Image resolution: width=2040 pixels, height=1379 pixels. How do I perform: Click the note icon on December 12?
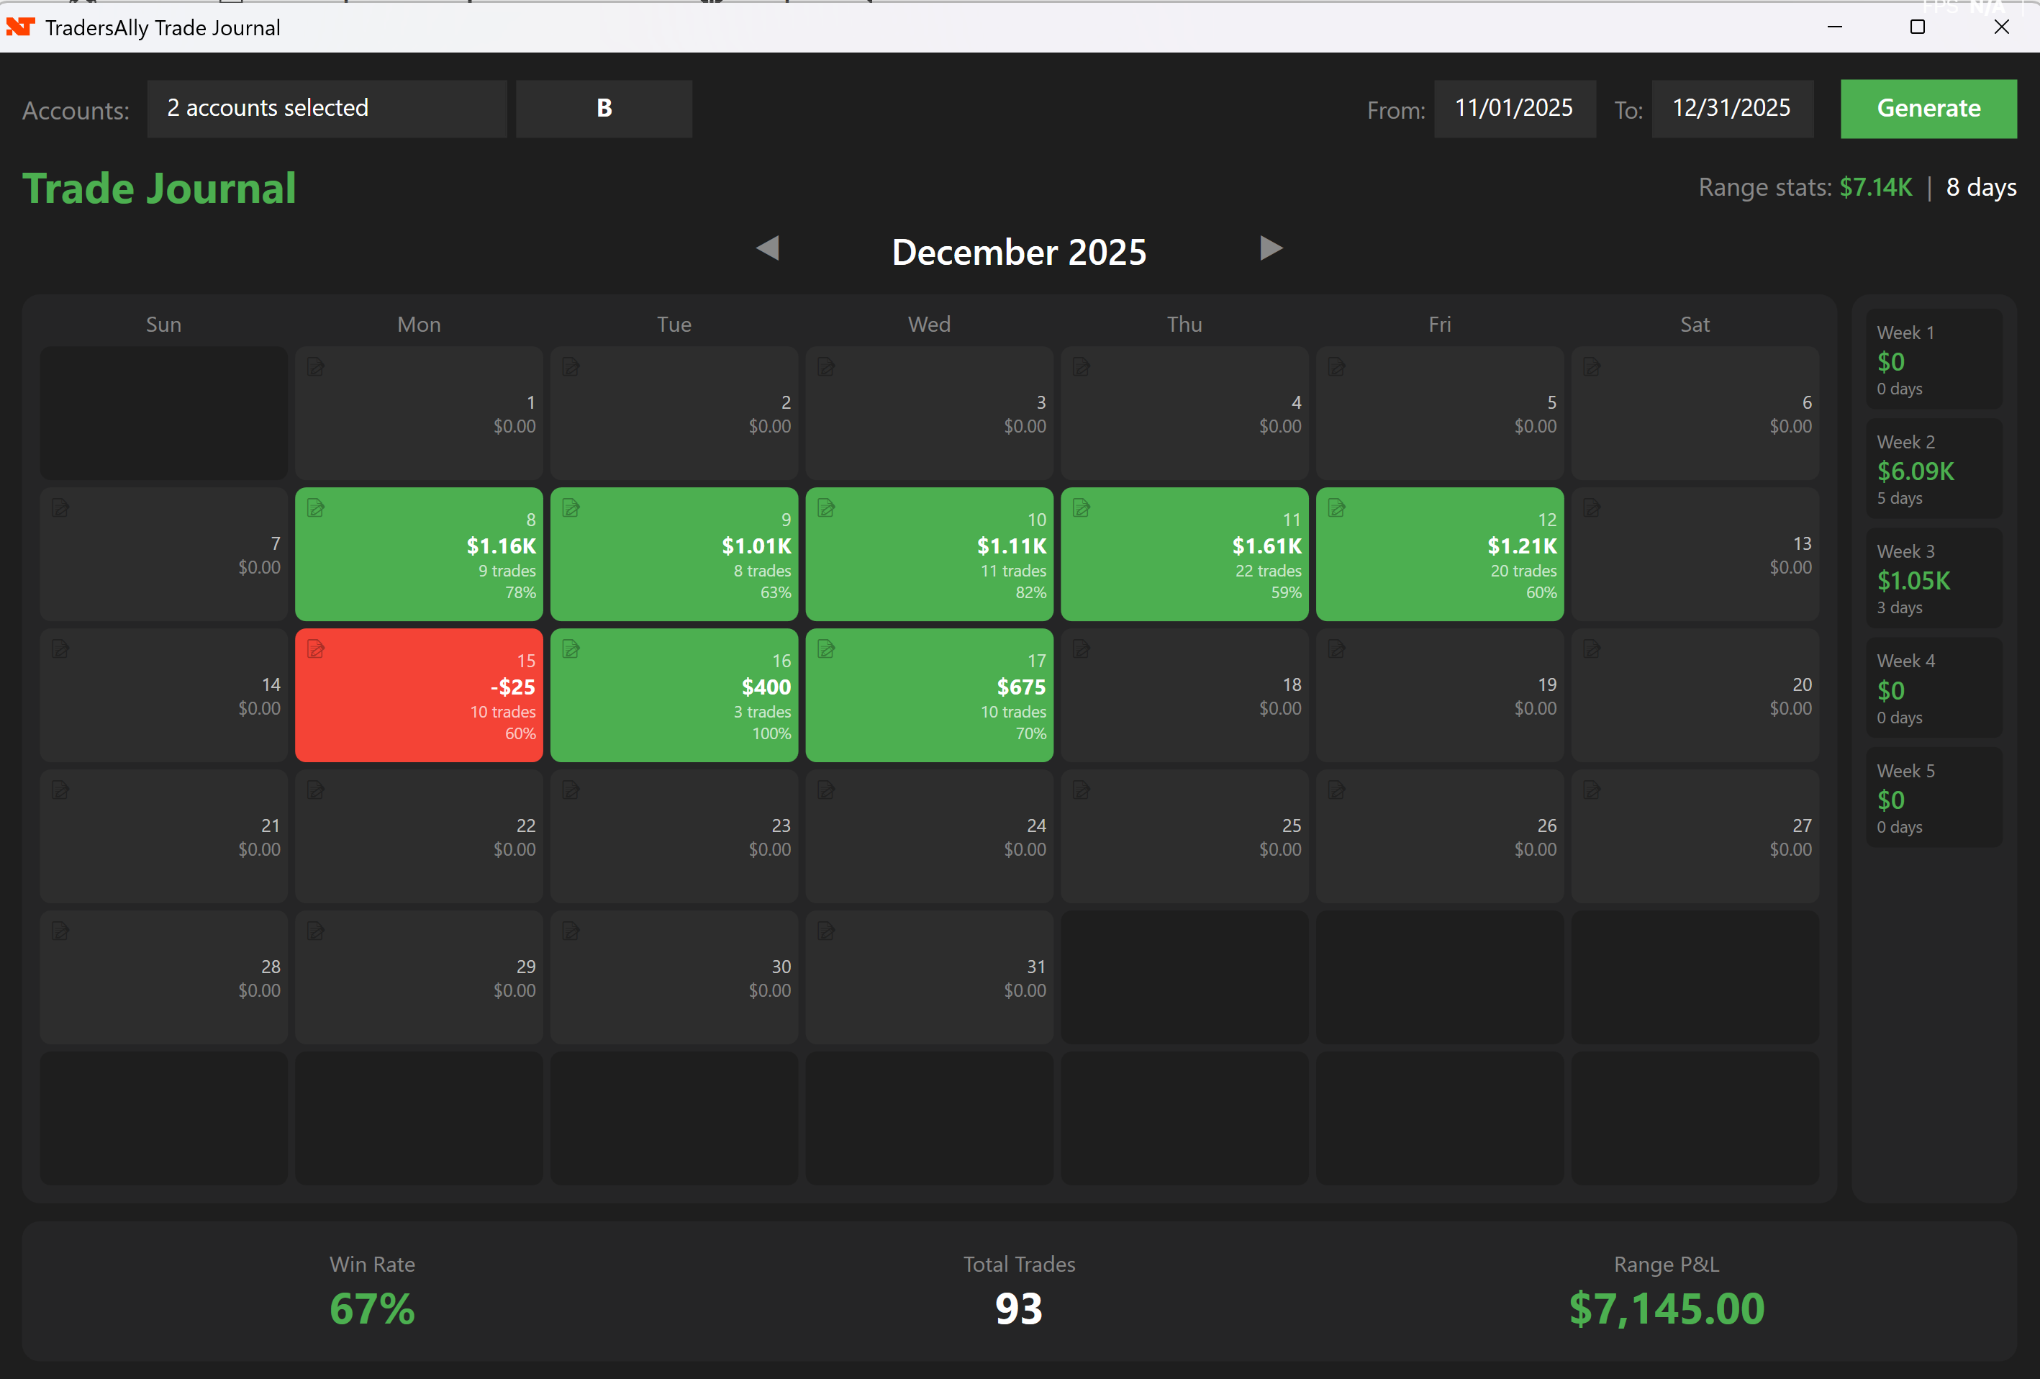pyautogui.click(x=1337, y=507)
